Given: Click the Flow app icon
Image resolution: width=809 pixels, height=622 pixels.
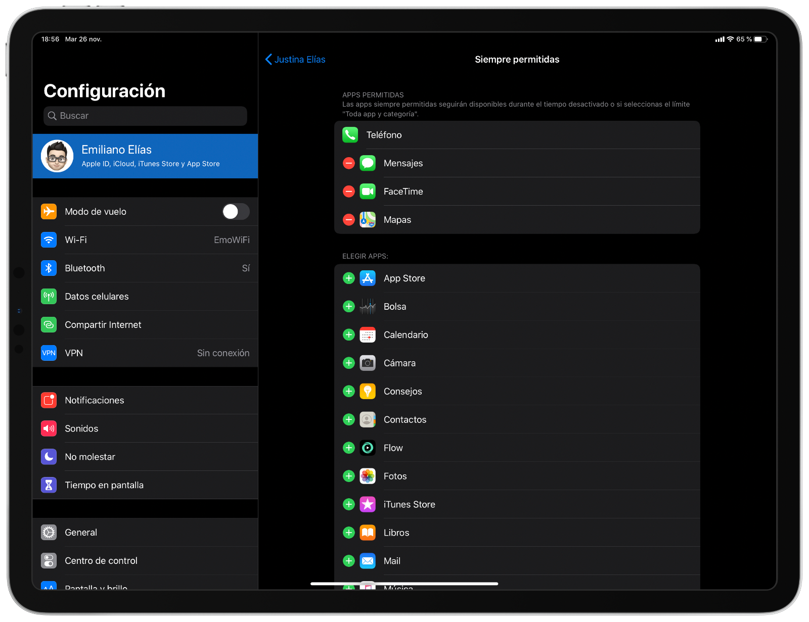Looking at the screenshot, I should click(368, 448).
